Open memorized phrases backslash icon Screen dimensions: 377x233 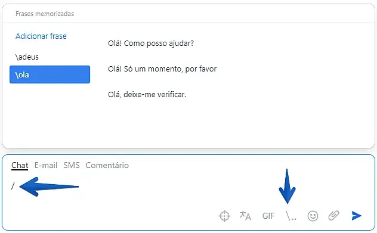point(291,216)
